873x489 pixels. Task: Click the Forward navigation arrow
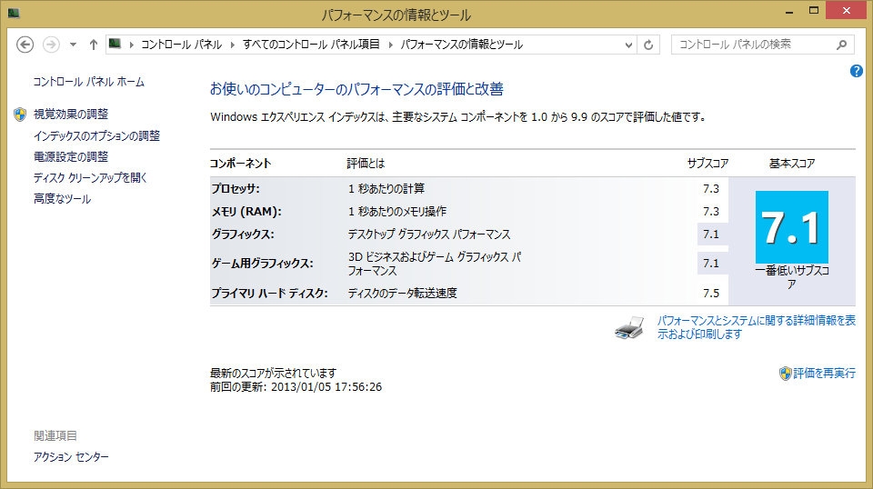click(51, 45)
